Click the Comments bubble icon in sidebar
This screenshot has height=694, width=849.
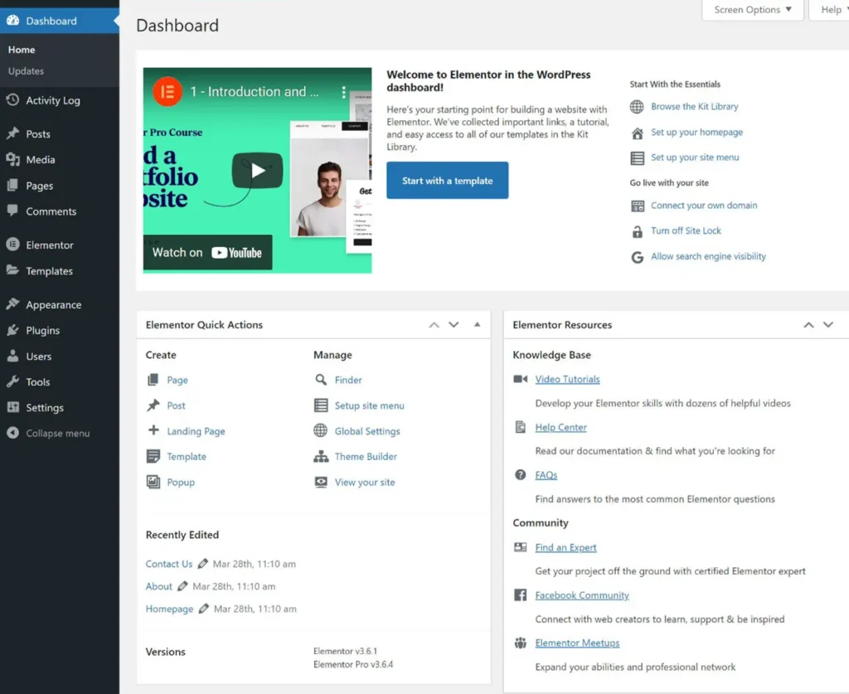[13, 211]
